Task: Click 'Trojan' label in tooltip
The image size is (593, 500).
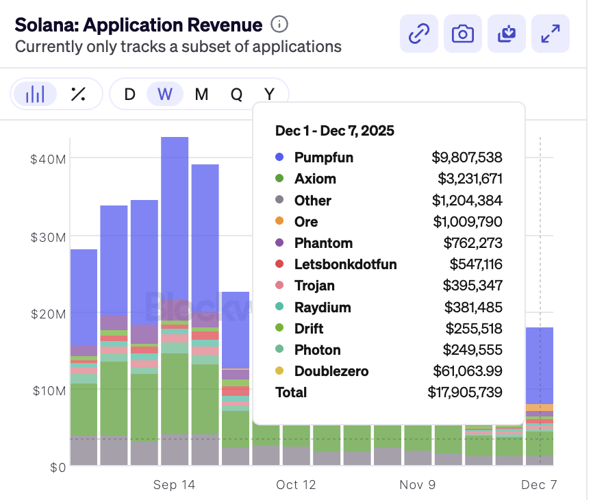Action: pyautogui.click(x=315, y=286)
